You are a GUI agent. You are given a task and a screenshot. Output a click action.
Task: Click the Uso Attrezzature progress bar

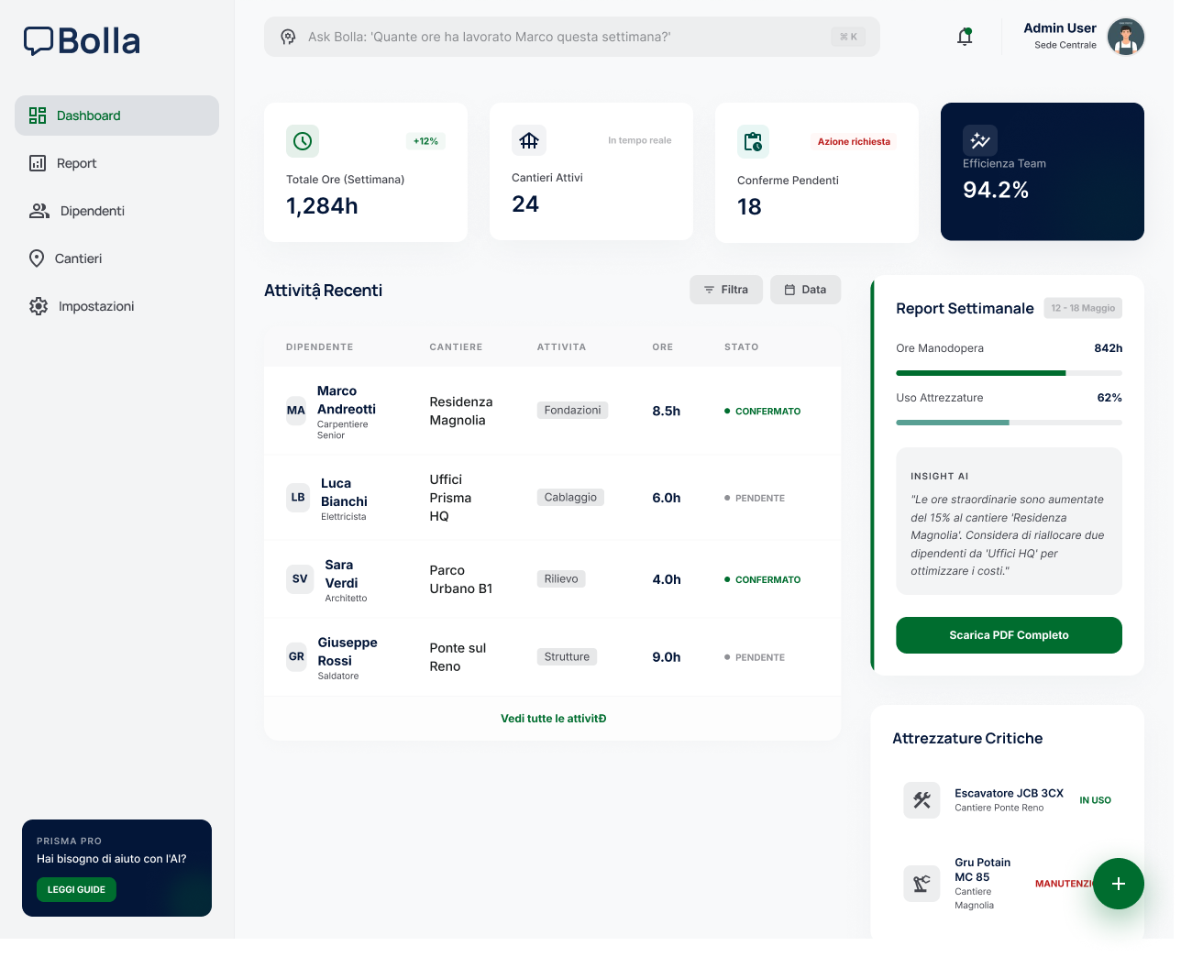[1009, 423]
